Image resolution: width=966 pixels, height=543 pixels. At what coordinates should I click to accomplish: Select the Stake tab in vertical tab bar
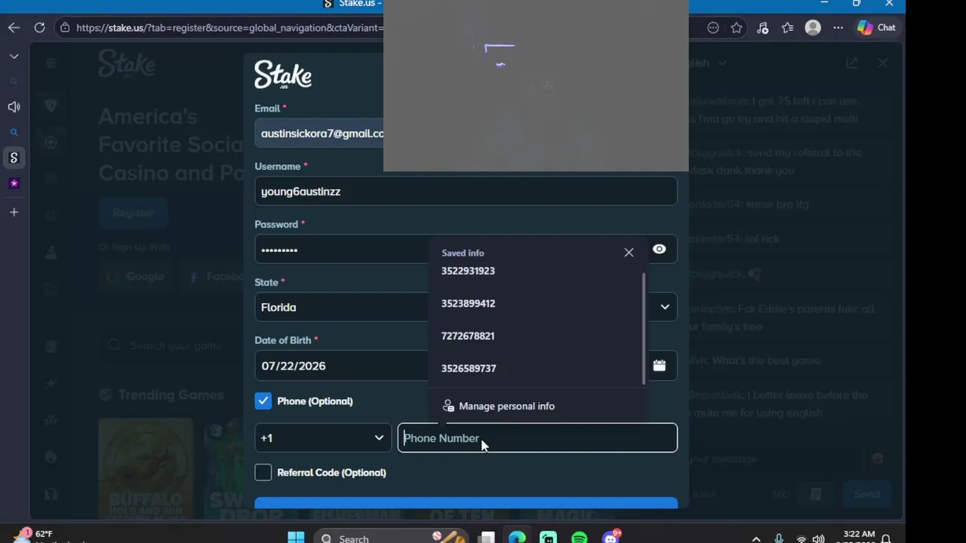14,158
